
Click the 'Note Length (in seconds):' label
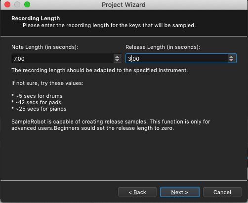pyautogui.click(x=45, y=47)
